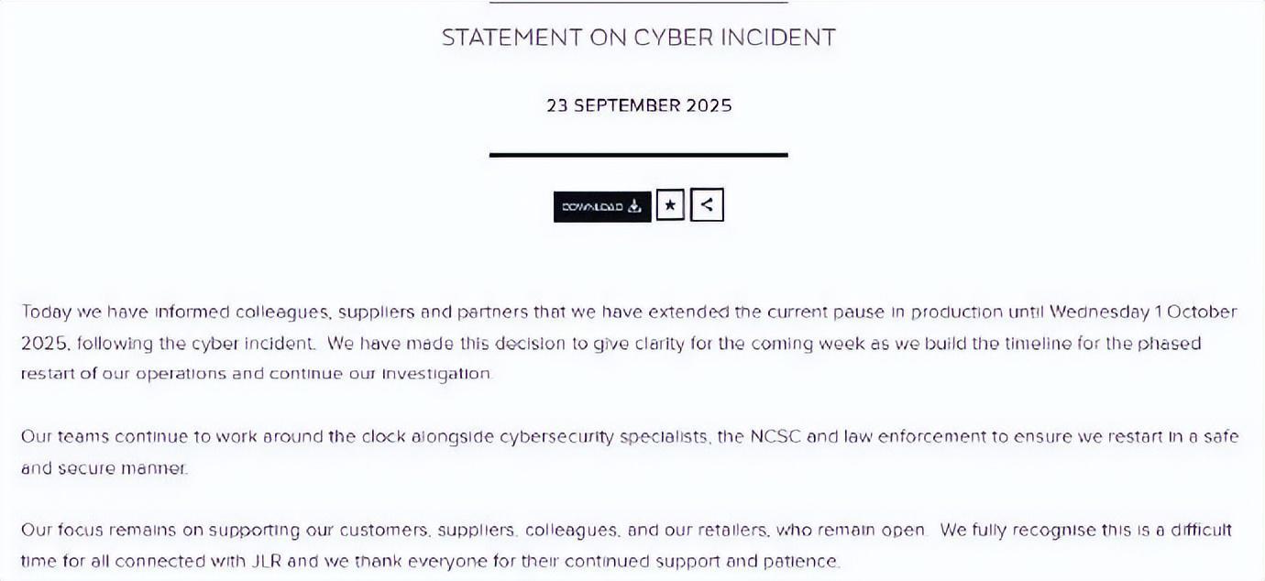Viewport: 1265px width, 581px height.
Task: Click the paragraph starting 'Our focus remains'
Action: (x=627, y=545)
